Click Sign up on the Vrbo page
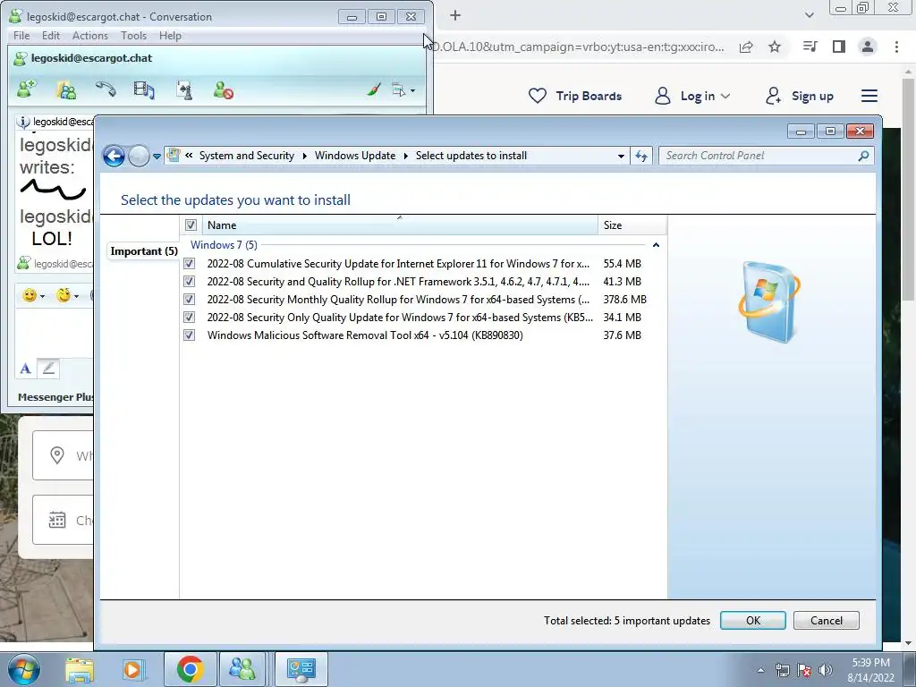This screenshot has width=916, height=687. pos(800,96)
